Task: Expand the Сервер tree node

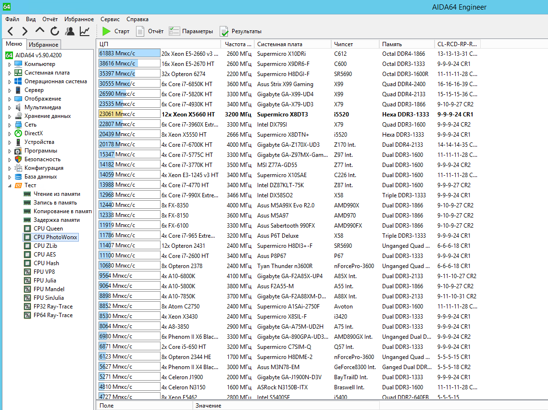Action: [10, 90]
